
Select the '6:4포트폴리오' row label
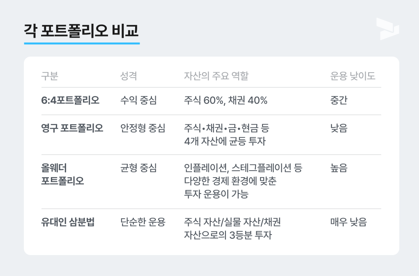(70, 100)
